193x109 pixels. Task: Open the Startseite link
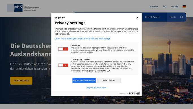coord(154,7)
